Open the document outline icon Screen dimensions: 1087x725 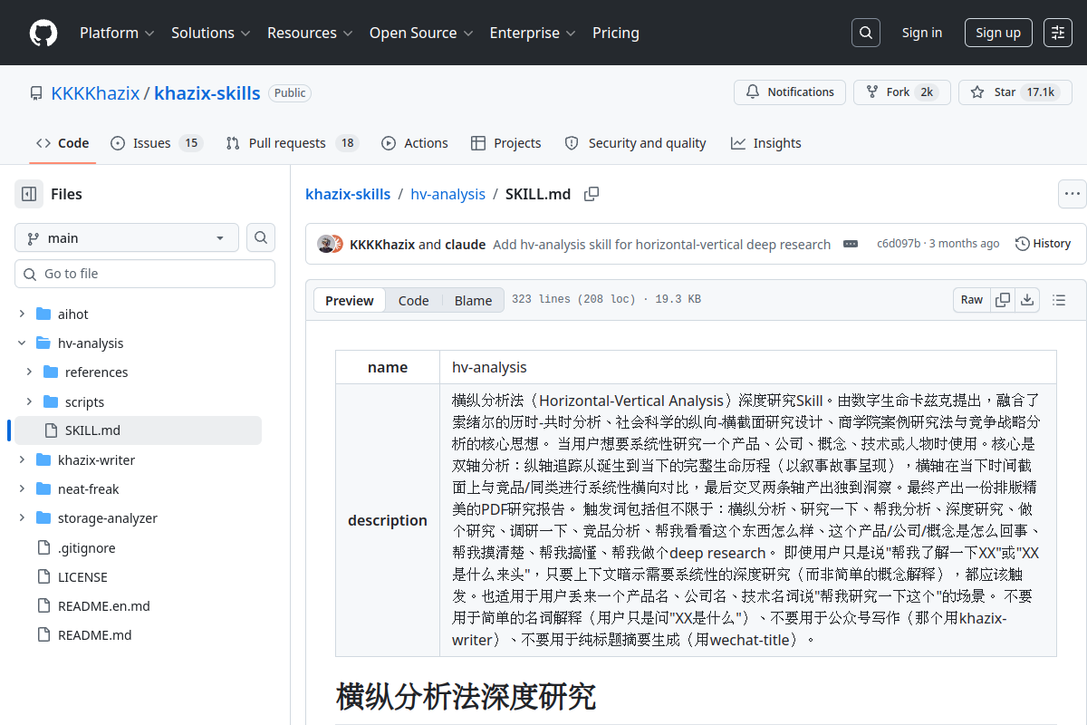click(1059, 300)
